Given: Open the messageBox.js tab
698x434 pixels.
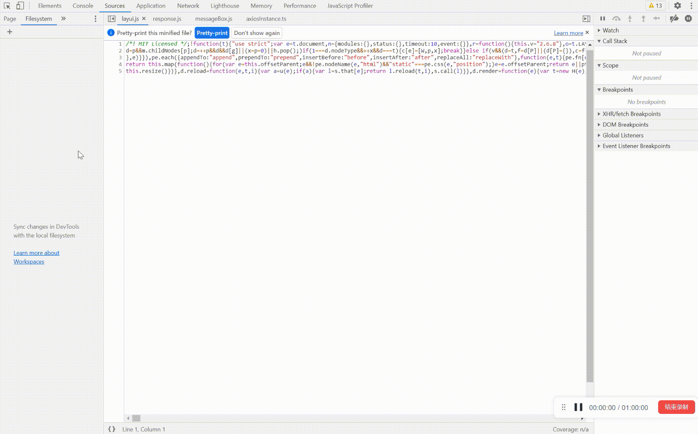Looking at the screenshot, I should [x=213, y=18].
